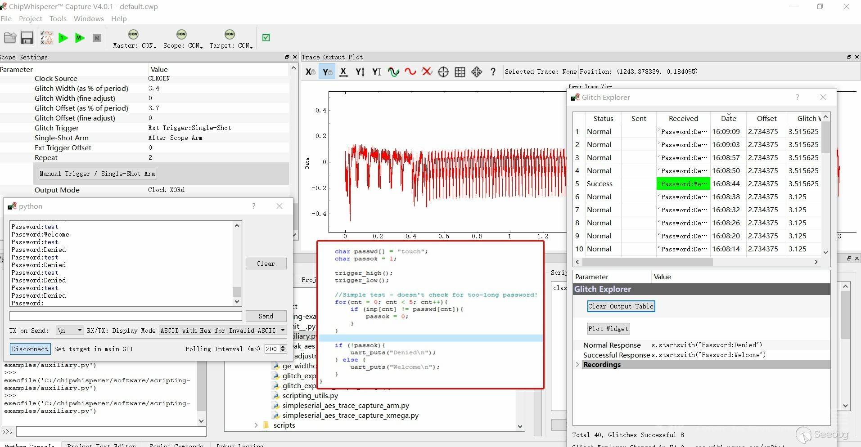Open the Help menu
The height and width of the screenshot is (447, 861).
[119, 18]
